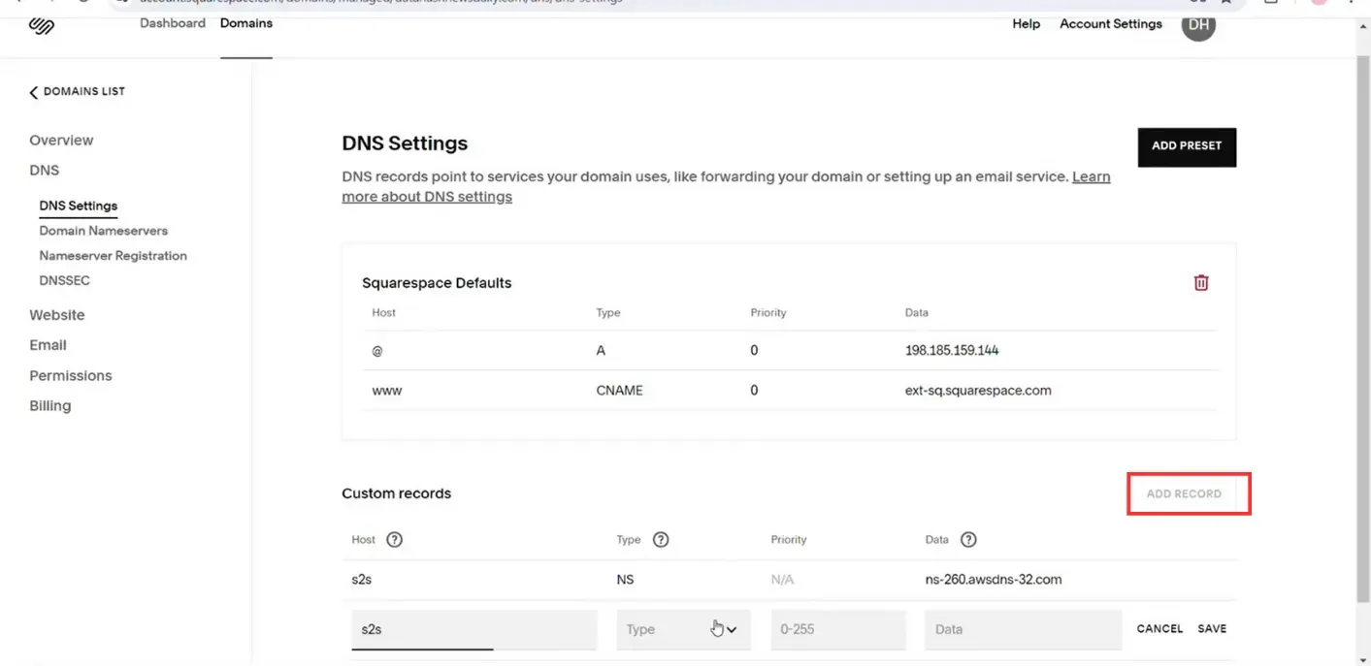Click the Priority 0-255 input field
The image size is (1371, 666).
(x=838, y=629)
